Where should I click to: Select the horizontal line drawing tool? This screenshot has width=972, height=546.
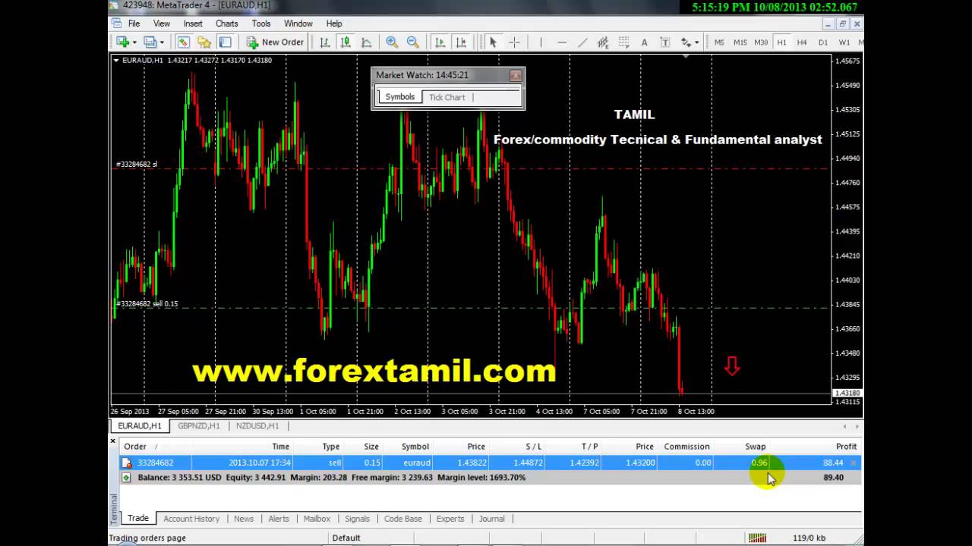tap(562, 42)
